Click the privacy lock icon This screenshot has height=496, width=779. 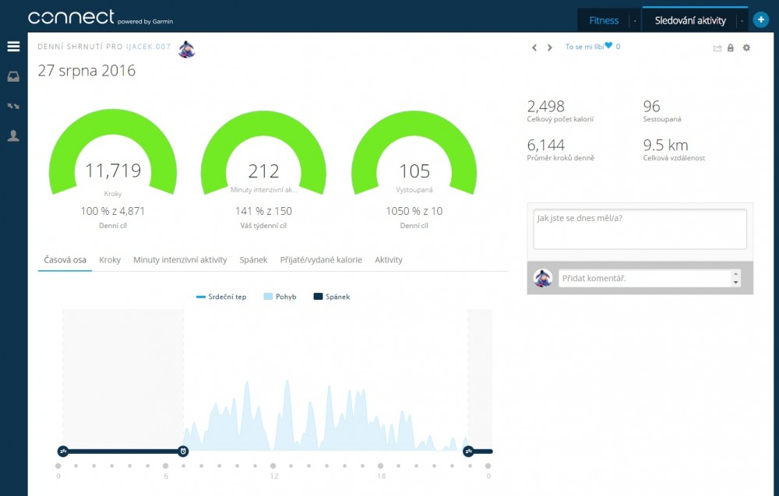click(731, 48)
